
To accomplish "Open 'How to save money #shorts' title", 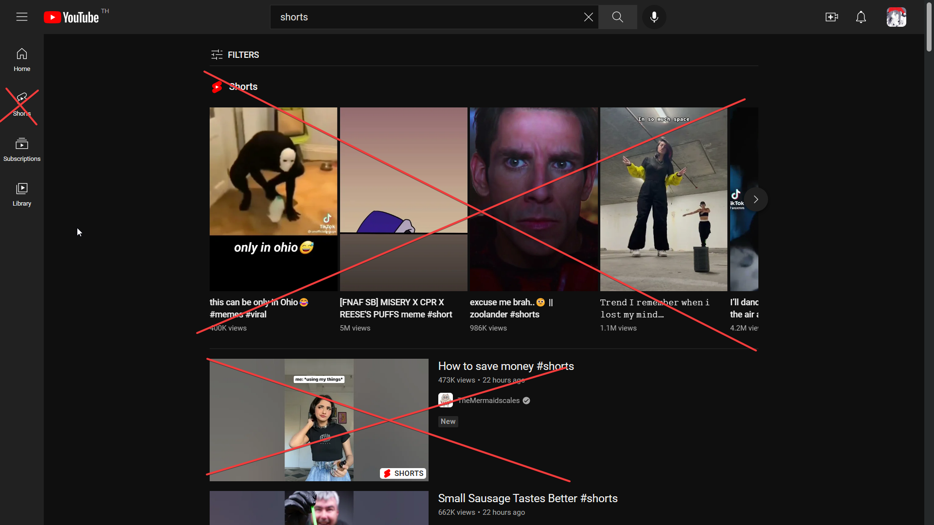I will pyautogui.click(x=505, y=366).
